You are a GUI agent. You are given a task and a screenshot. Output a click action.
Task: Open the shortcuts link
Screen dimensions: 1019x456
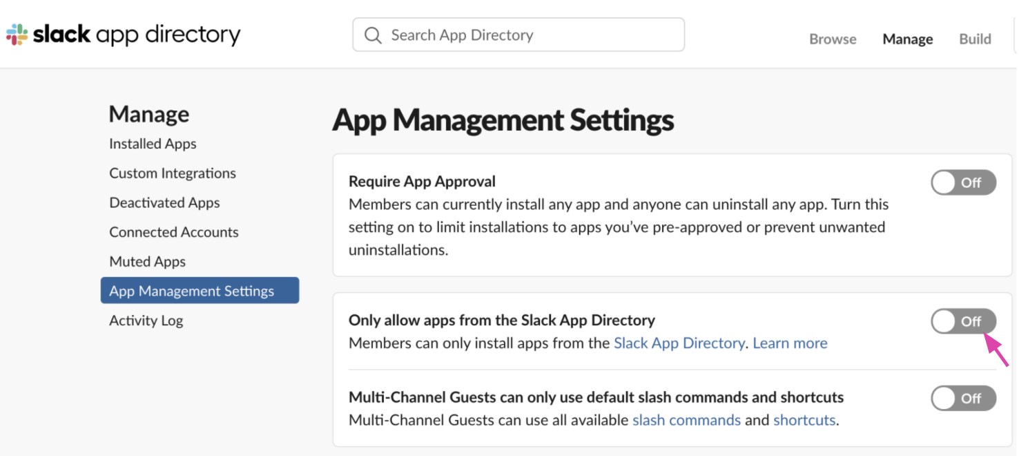click(804, 420)
